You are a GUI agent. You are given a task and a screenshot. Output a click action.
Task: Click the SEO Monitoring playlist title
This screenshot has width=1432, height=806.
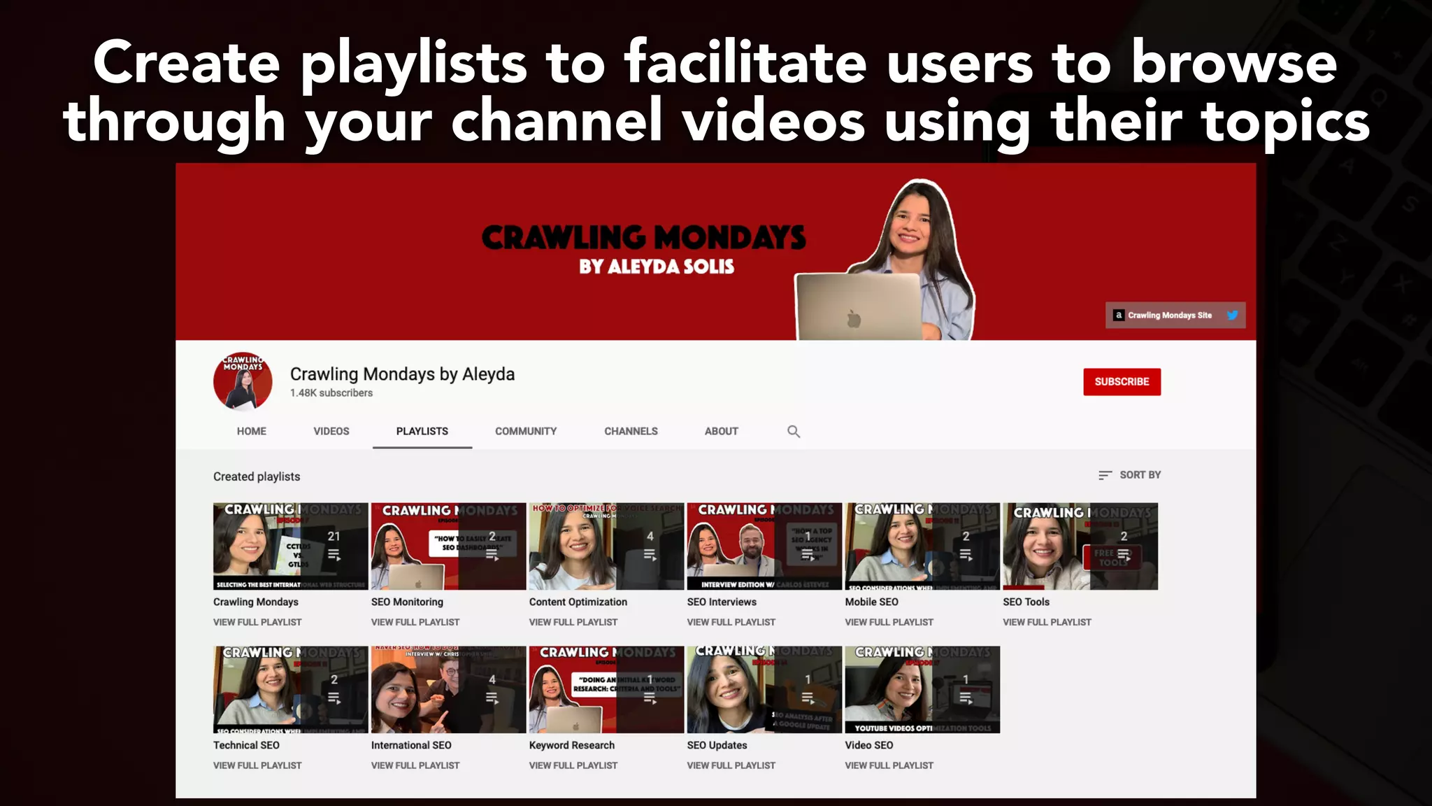[x=407, y=602]
